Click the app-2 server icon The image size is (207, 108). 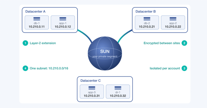173,19
